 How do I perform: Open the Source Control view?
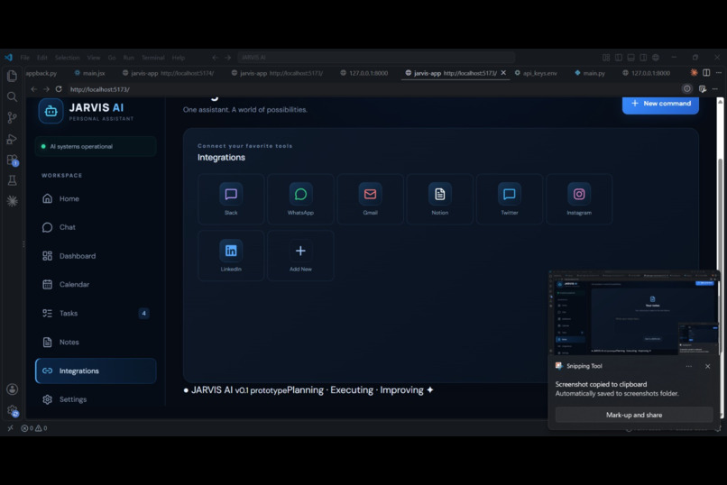pos(12,118)
